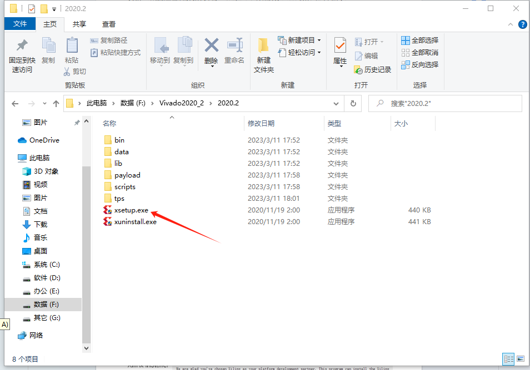Switch to View (查看) tab
The image size is (530, 370).
[108, 24]
